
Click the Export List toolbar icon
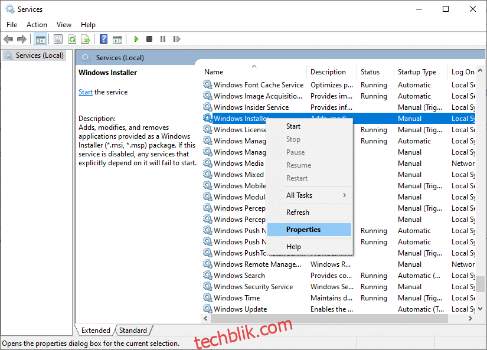click(x=86, y=39)
